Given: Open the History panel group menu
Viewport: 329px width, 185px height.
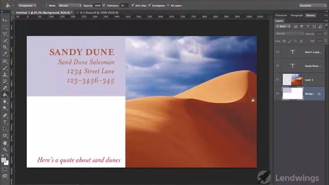Looking at the screenshot, I should coord(325,15).
